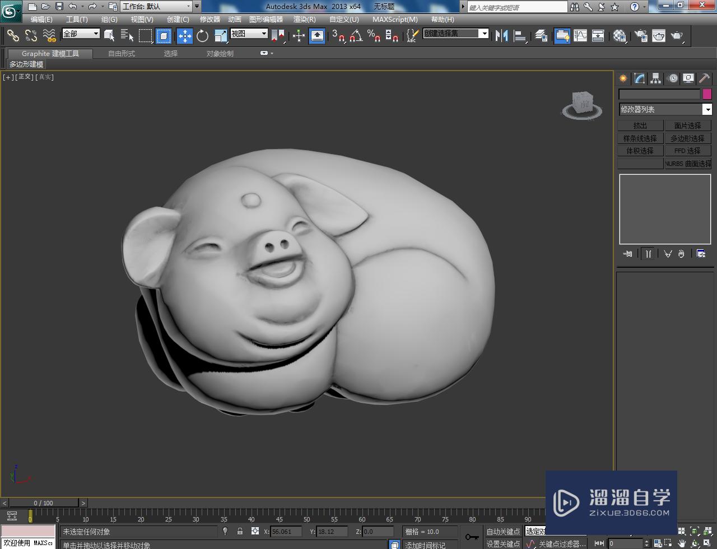The width and height of the screenshot is (717, 549).
Task: Toggle the Spinner Snap button
Action: pos(392,36)
